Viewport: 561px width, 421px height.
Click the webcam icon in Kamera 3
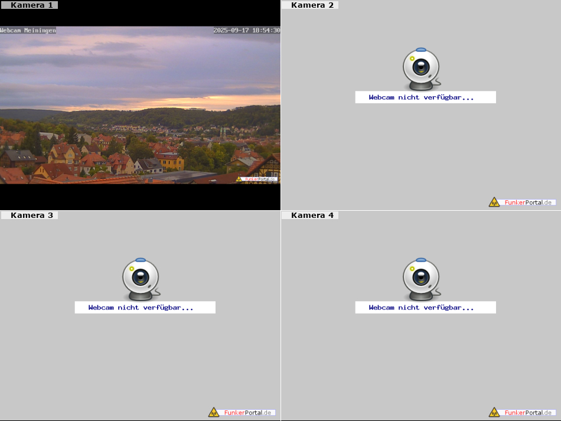pyautogui.click(x=141, y=279)
